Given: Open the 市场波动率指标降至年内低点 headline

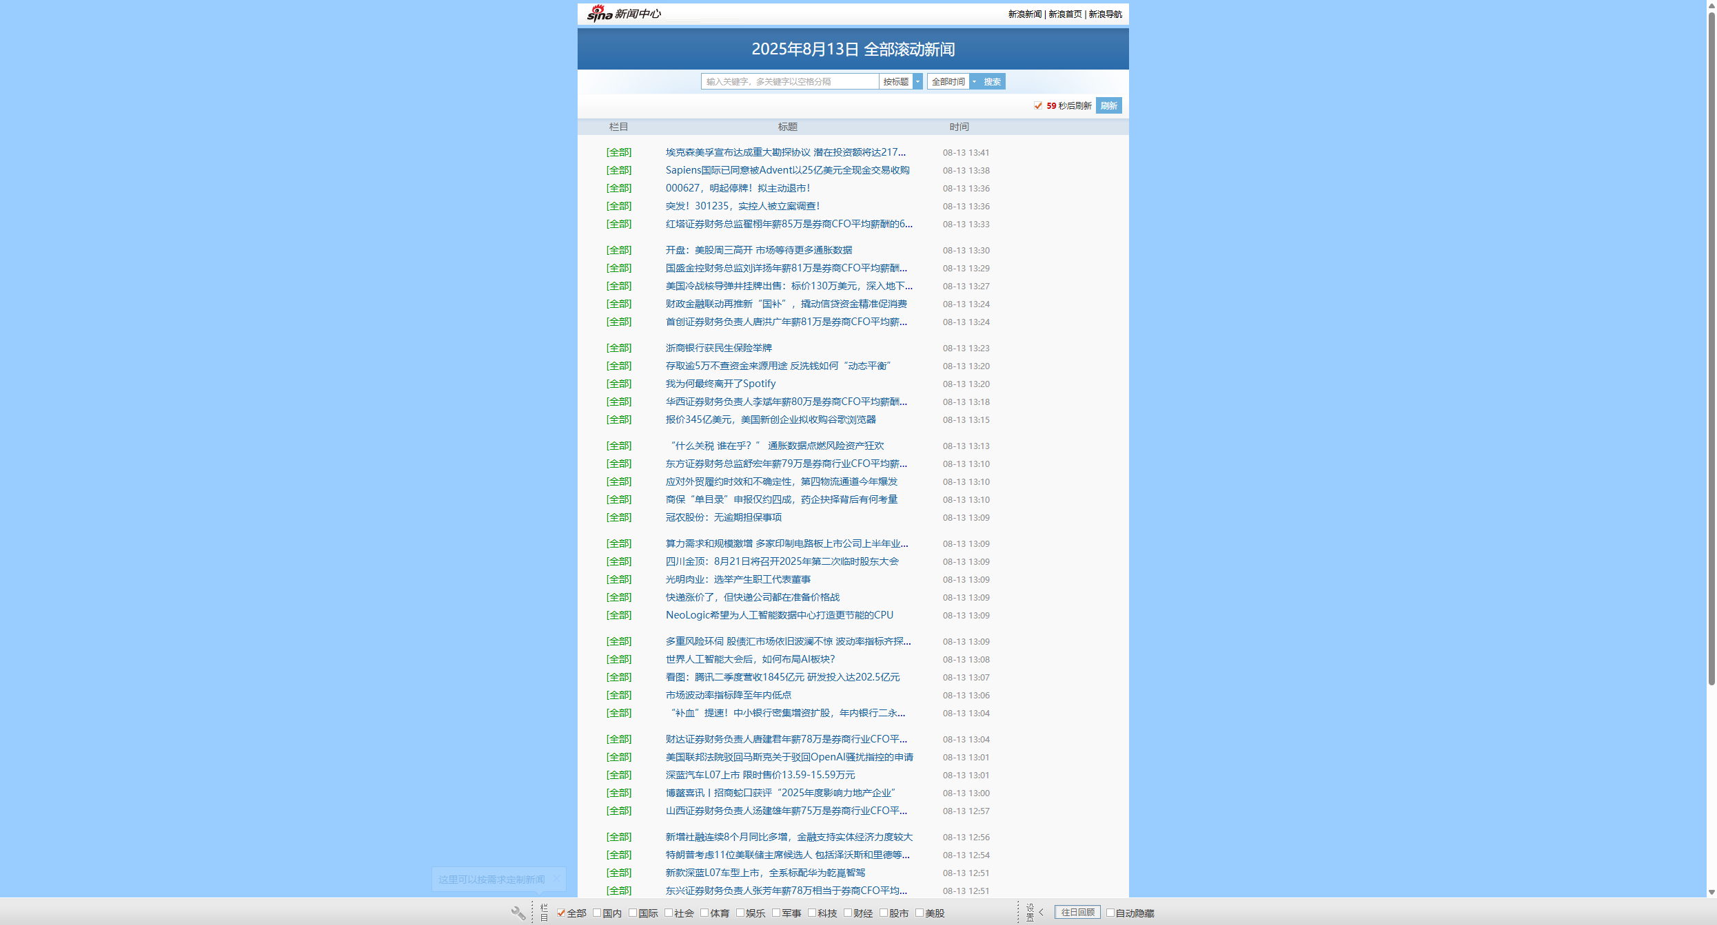Looking at the screenshot, I should 729,695.
